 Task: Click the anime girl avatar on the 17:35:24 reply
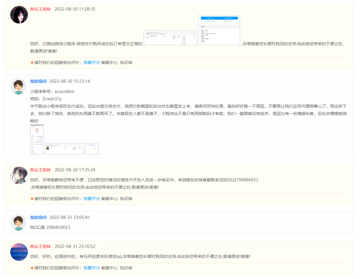coord(19,175)
